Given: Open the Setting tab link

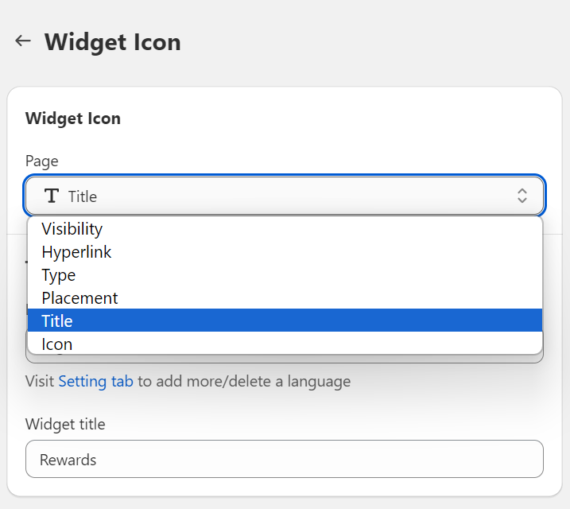Looking at the screenshot, I should [95, 381].
